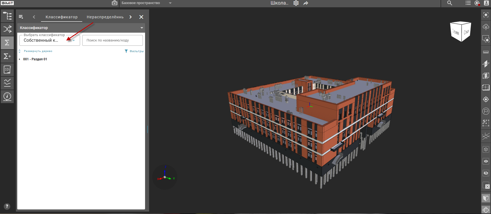
Task: Open the model tree structure icon
Action: click(7, 16)
